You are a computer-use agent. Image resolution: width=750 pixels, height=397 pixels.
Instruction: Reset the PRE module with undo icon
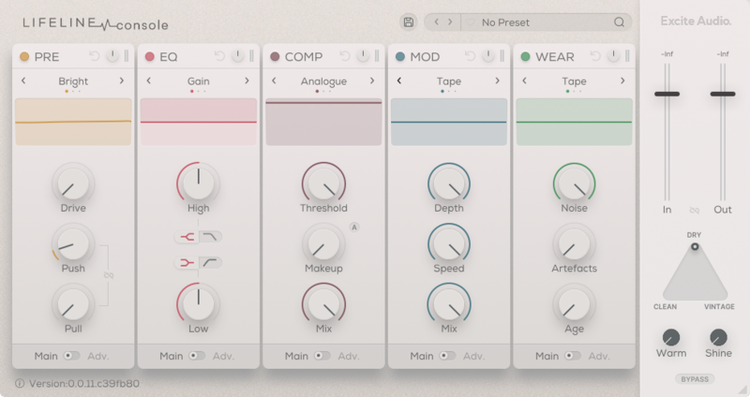coord(94,57)
